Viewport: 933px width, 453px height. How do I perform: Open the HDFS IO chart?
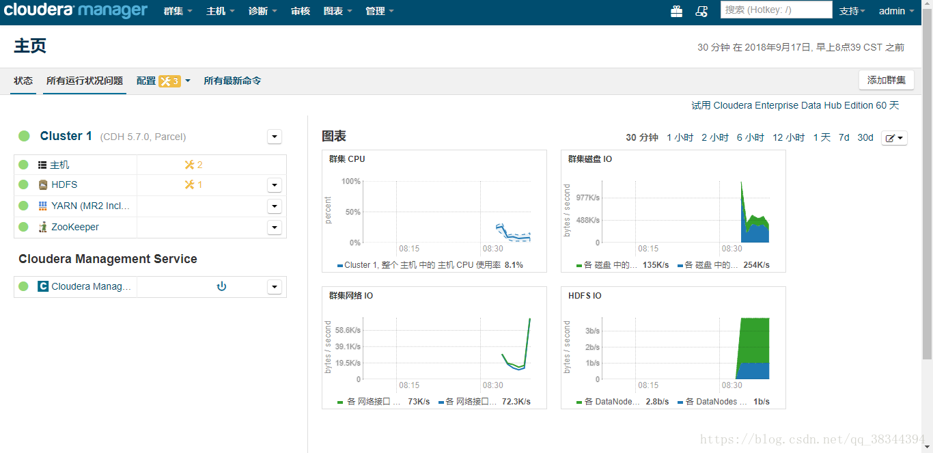[673, 348]
